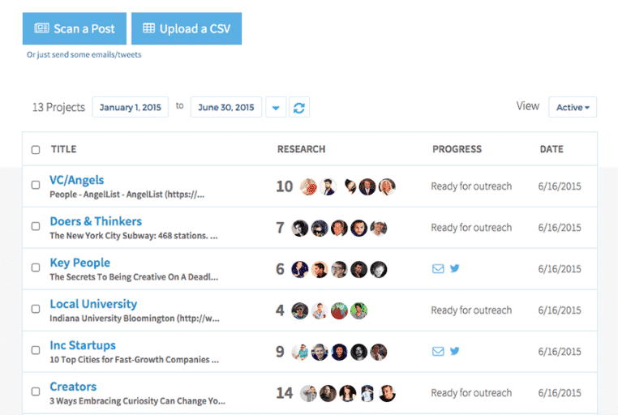
Task: Click the Twitter icon in Inc Startups row
Action: pos(455,351)
